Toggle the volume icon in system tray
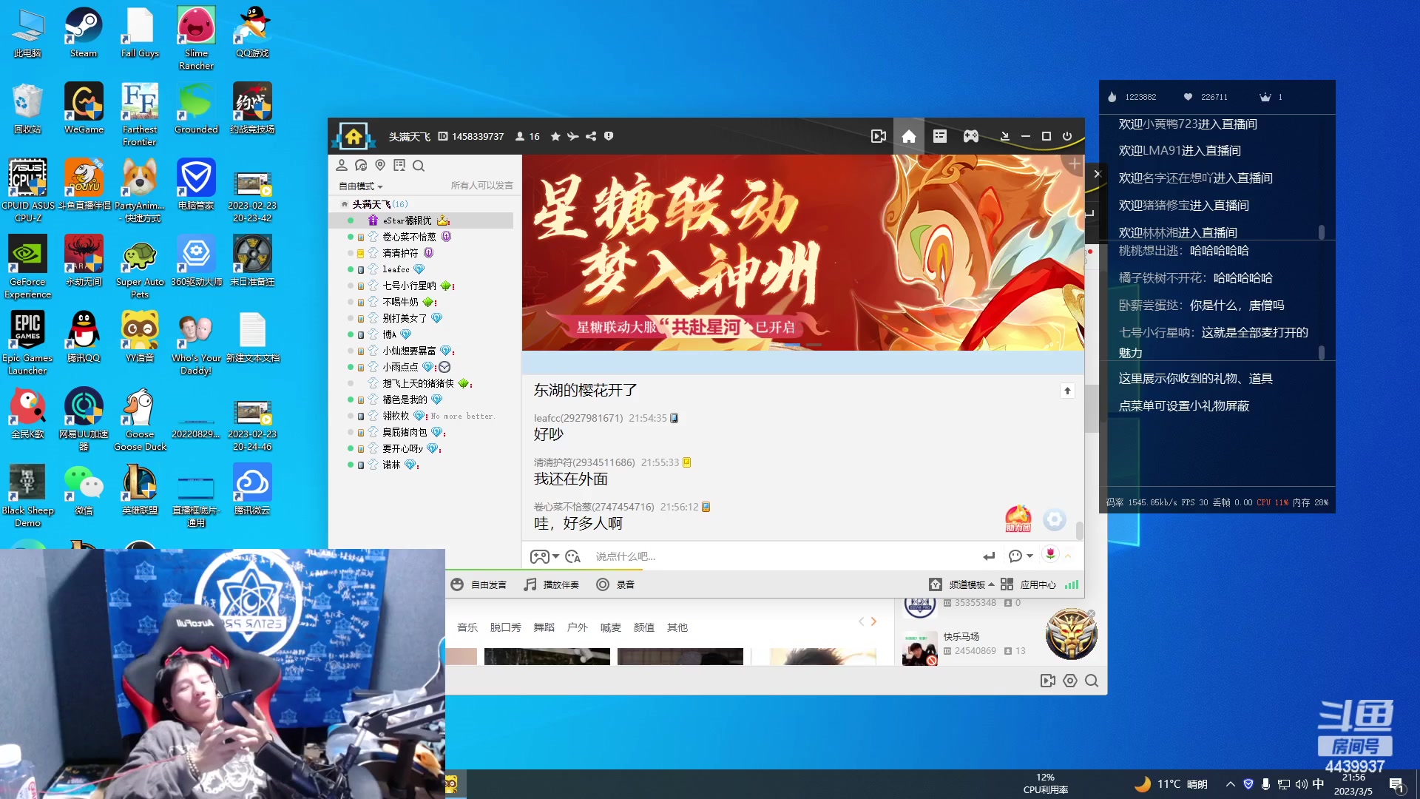1420x799 pixels. coord(1301,784)
